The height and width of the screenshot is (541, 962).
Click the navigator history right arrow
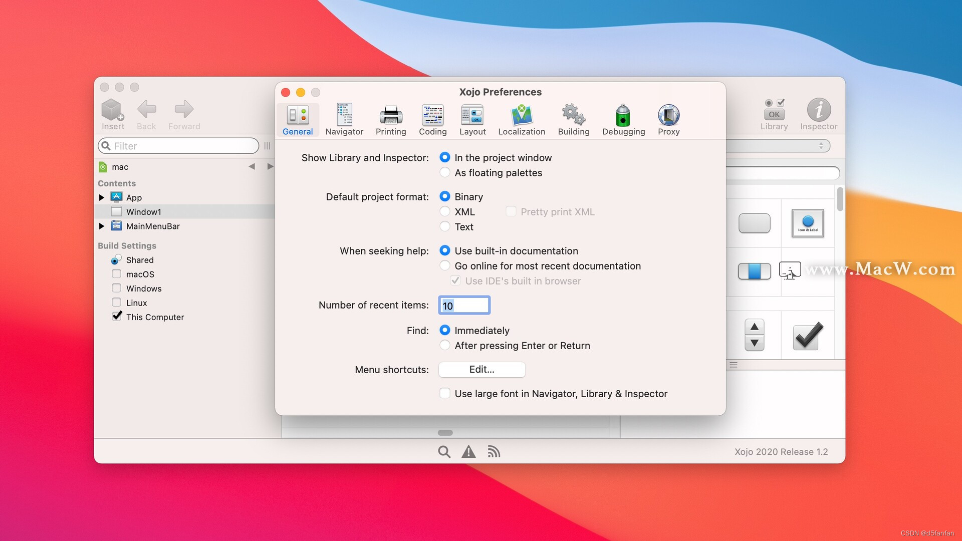click(x=270, y=166)
